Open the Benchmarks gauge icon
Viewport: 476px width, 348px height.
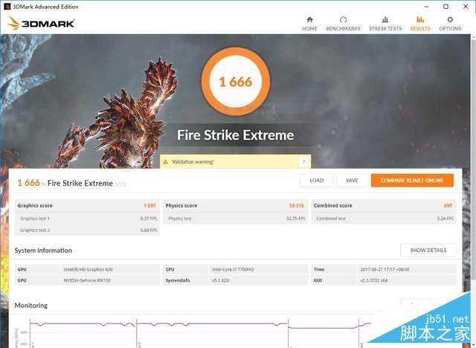pos(343,19)
